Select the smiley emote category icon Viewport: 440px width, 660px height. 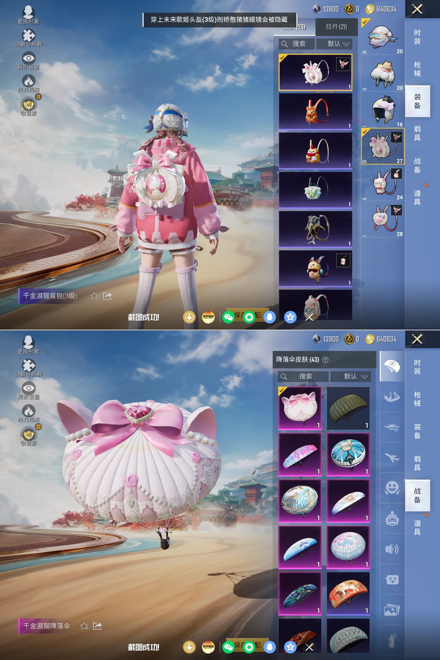pyautogui.click(x=392, y=488)
